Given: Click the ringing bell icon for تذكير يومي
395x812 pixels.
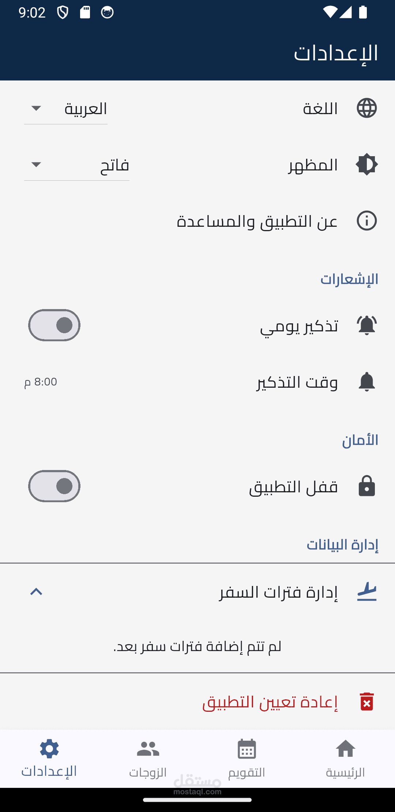Looking at the screenshot, I should point(366,325).
